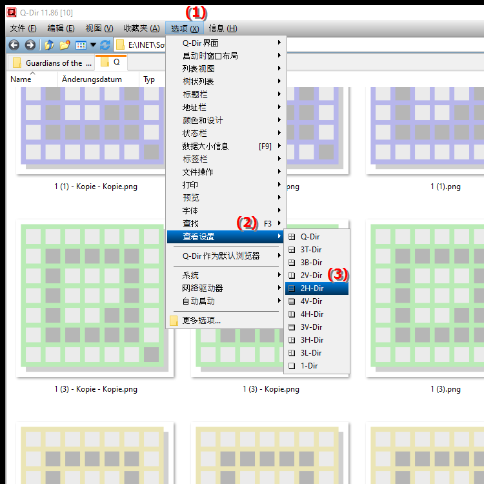Viewport: 484px width, 484px height.
Task: Select thumbnail 1 (3).png
Action: click(x=425, y=298)
